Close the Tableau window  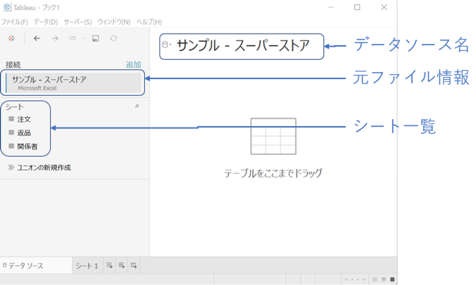(x=384, y=7)
